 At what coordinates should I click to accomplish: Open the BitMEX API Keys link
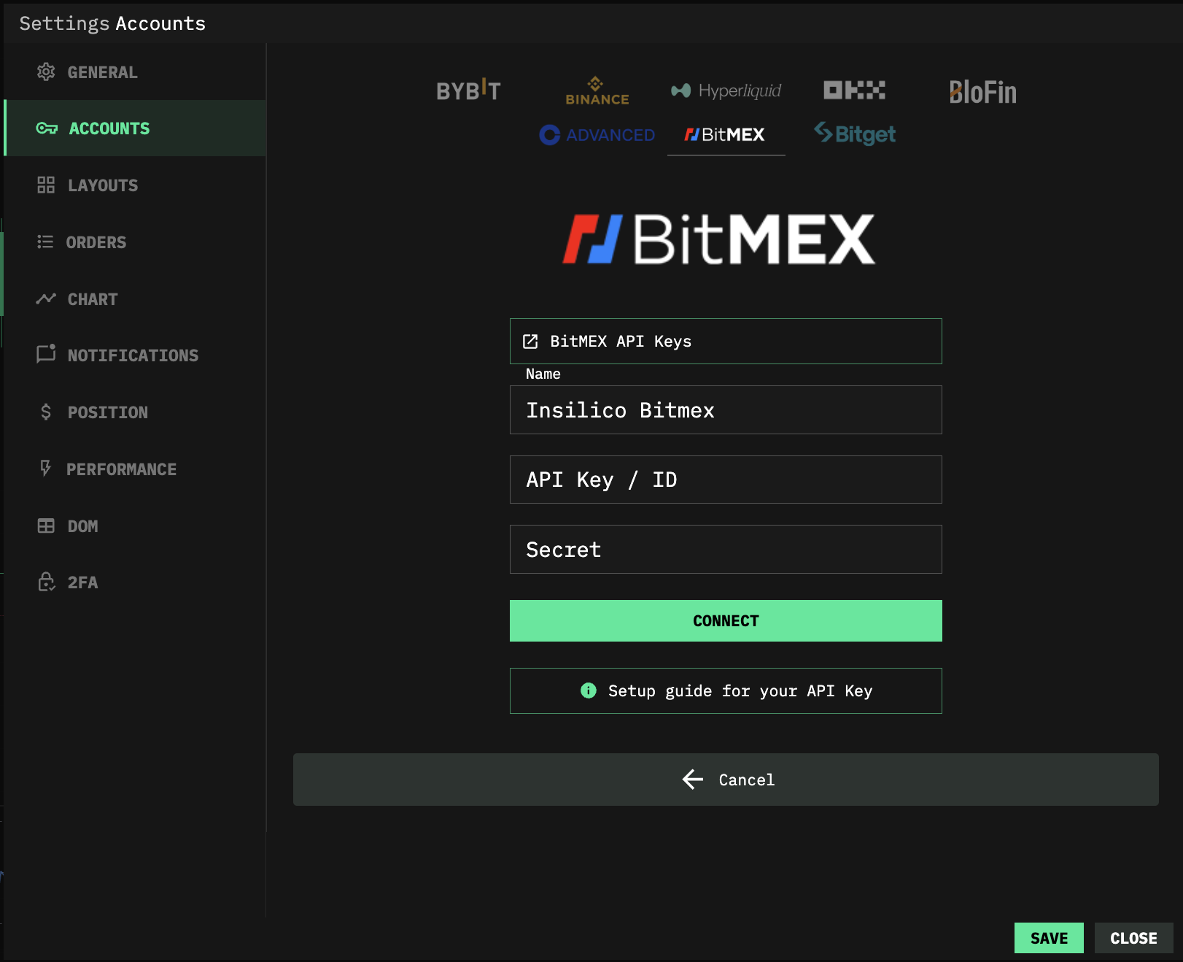tap(725, 341)
